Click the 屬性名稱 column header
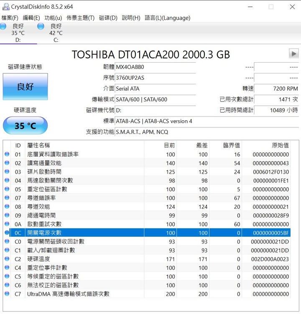The width and height of the screenshot is (301, 314). pos(84,145)
